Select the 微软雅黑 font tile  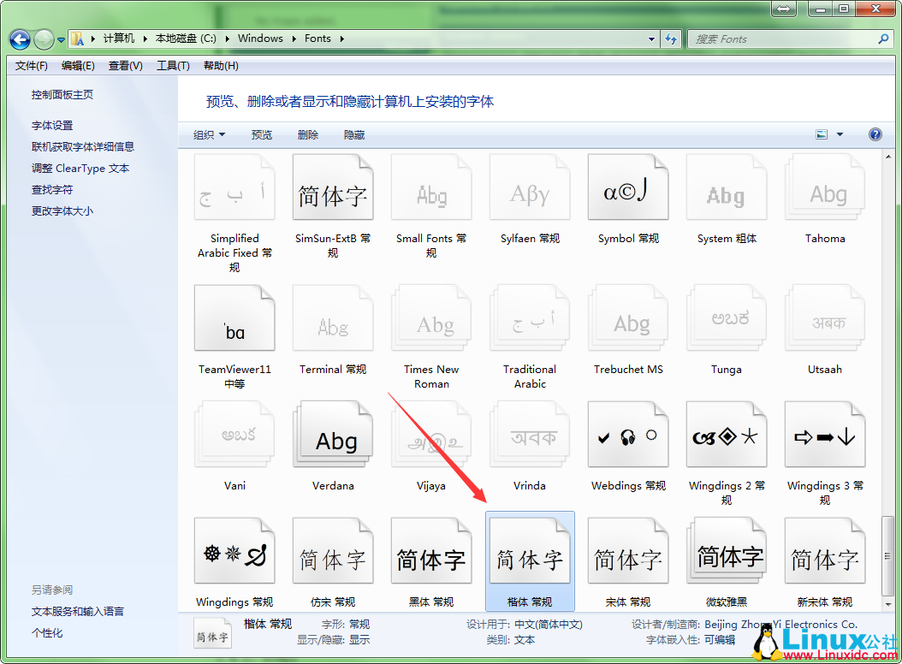(727, 550)
